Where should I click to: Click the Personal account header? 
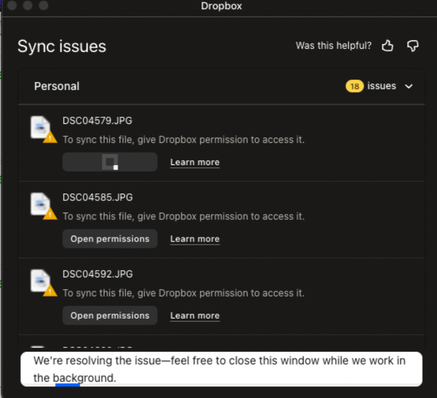point(57,86)
